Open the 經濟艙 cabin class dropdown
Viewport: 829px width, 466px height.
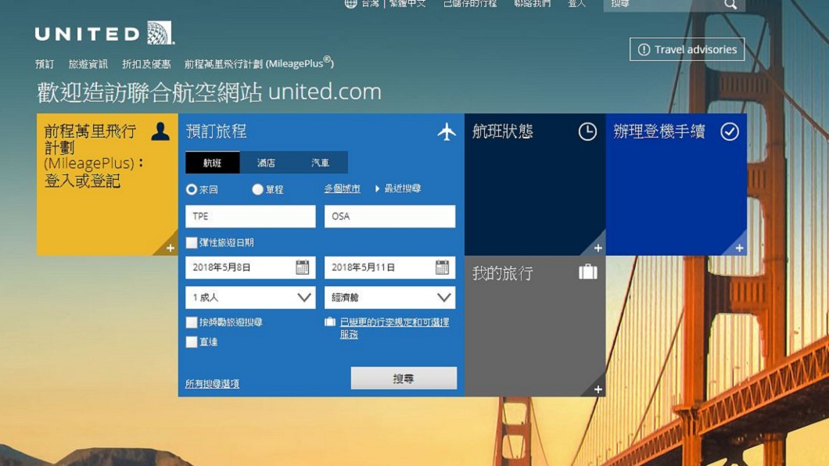(389, 297)
